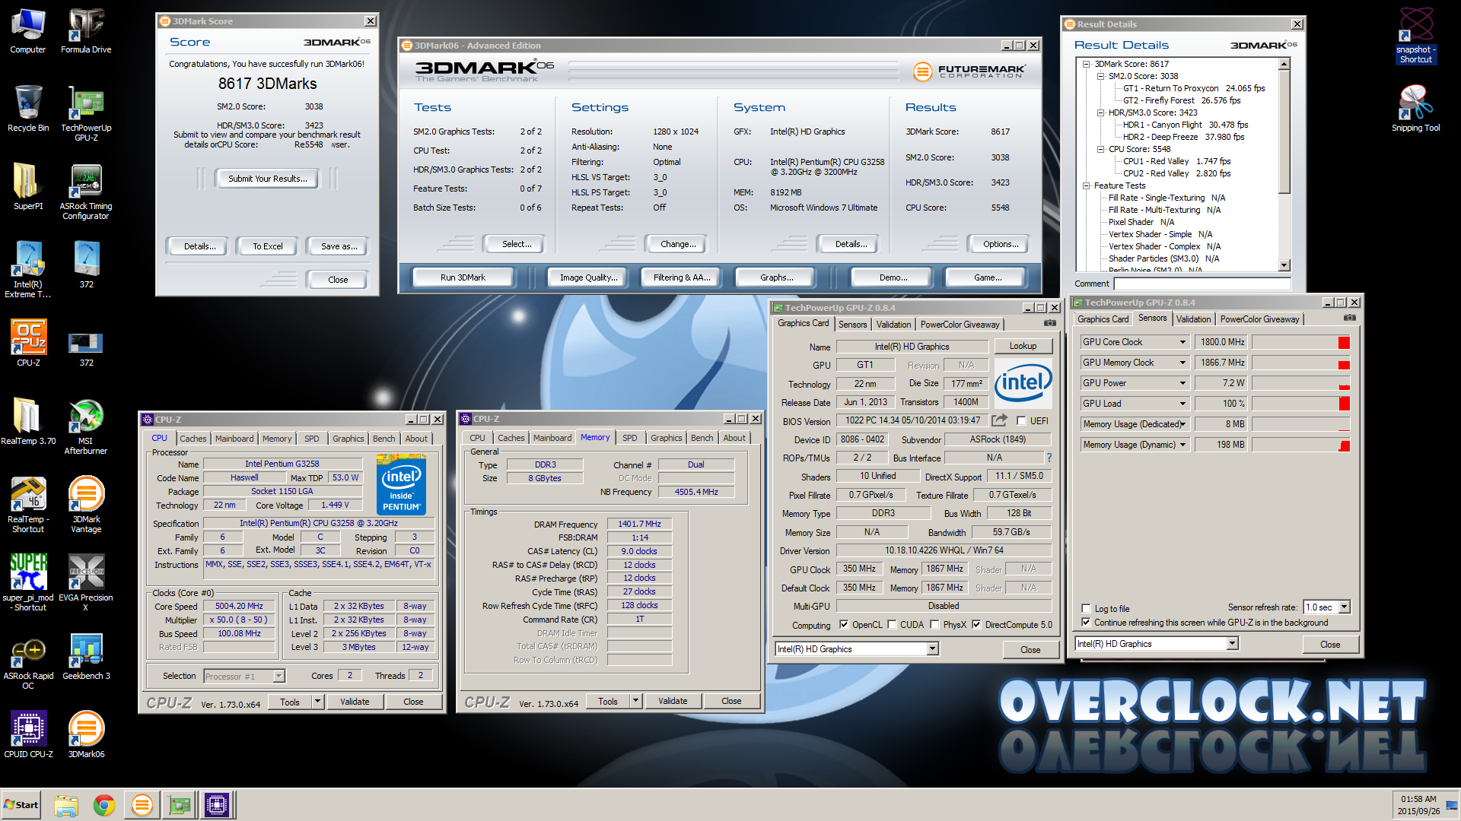This screenshot has height=821, width=1461.
Task: Click the Run 3DMark button
Action: point(463,277)
